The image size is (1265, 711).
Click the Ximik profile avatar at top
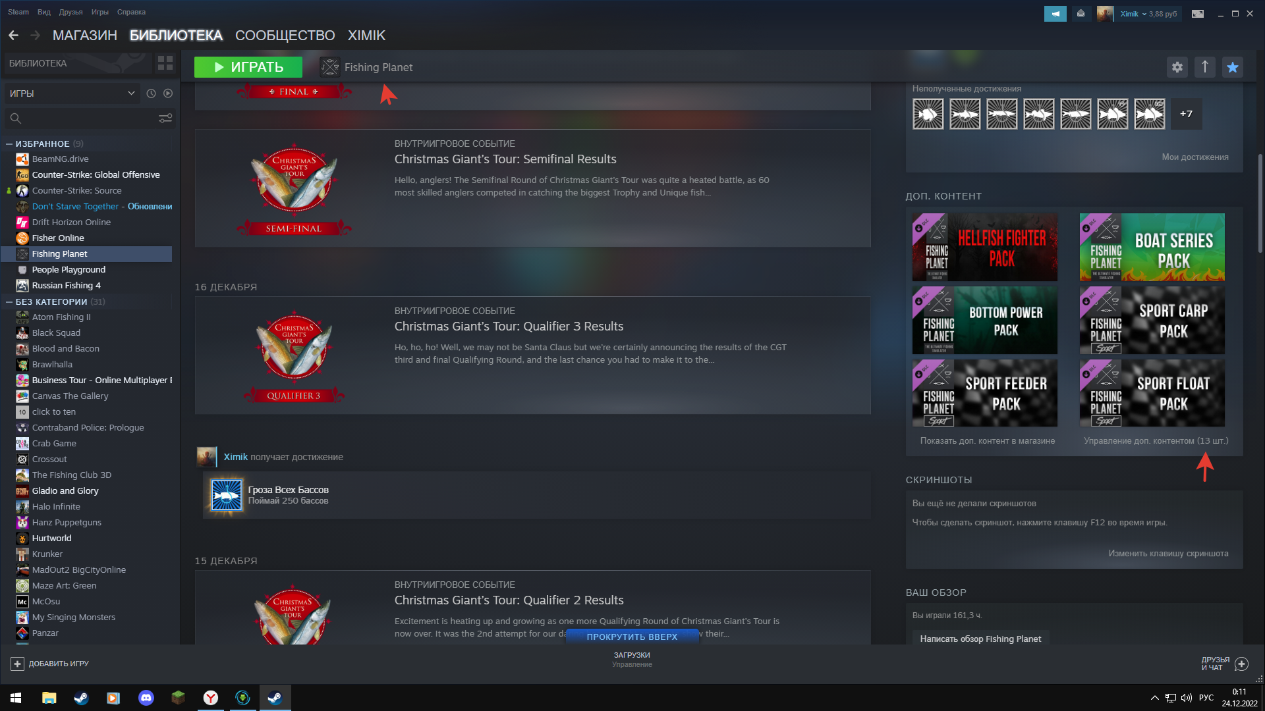1105,14
